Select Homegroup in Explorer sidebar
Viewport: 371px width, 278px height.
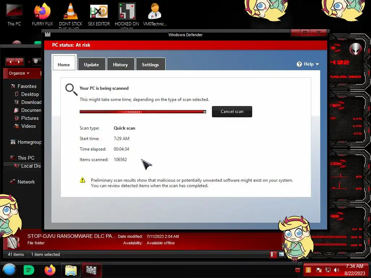26,142
